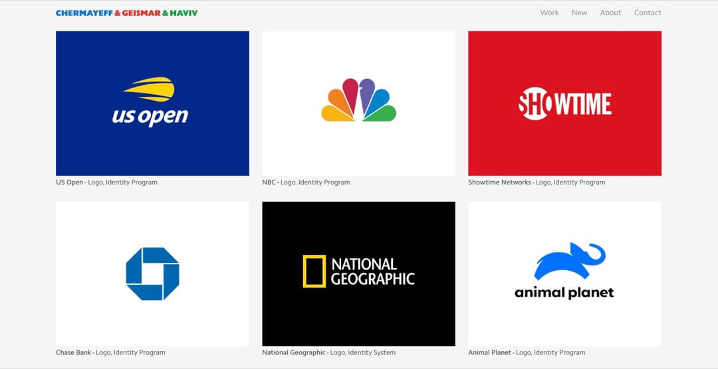The height and width of the screenshot is (369, 718).
Task: Click the animal planet wordmark text
Action: point(564,293)
